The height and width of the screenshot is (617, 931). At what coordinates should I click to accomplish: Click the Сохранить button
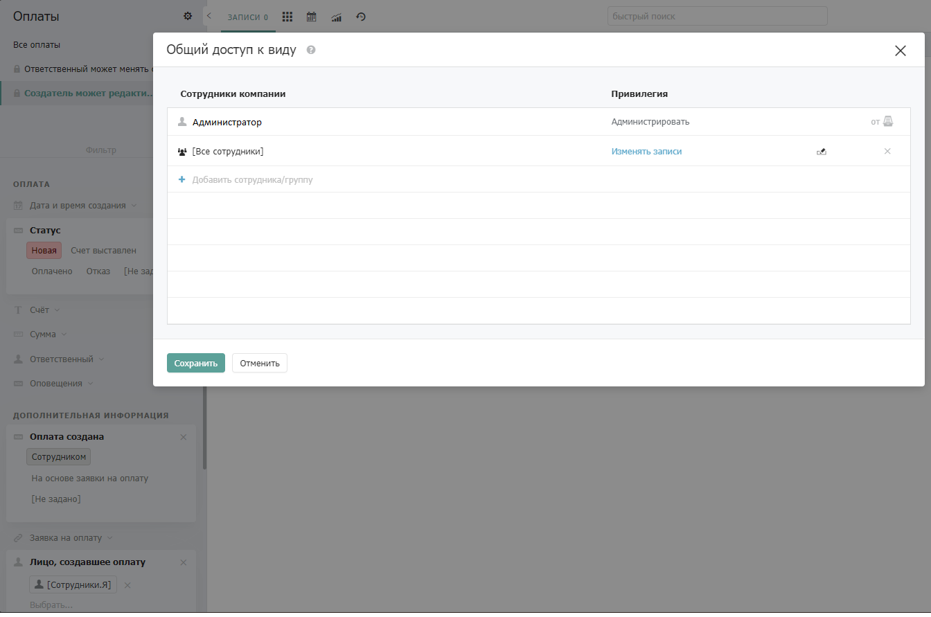coord(196,363)
